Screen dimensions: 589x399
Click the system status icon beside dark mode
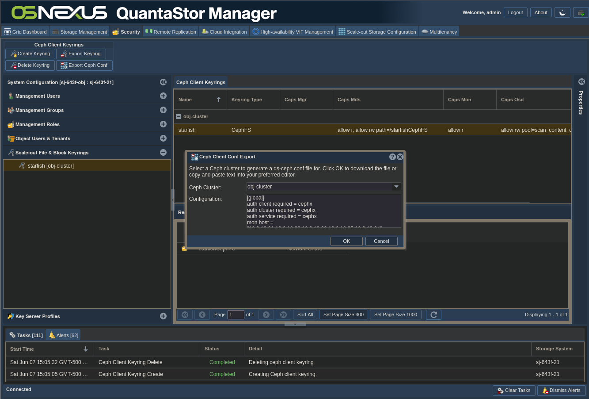[x=581, y=13]
